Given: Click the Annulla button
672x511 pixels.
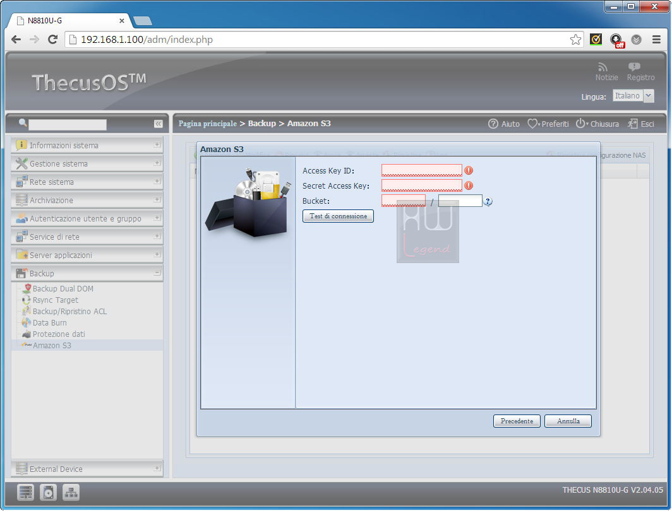Looking at the screenshot, I should (568, 421).
